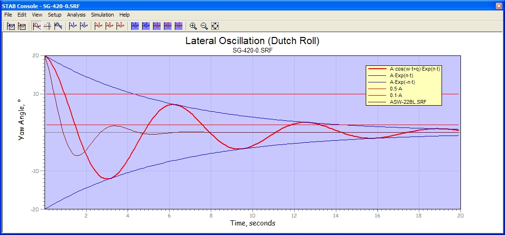This screenshot has height=235, width=505.
Task: Zoom out with the magnifier minus icon
Action: (204, 27)
